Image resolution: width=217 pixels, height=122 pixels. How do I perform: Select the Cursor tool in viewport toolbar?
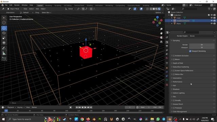(4, 23)
